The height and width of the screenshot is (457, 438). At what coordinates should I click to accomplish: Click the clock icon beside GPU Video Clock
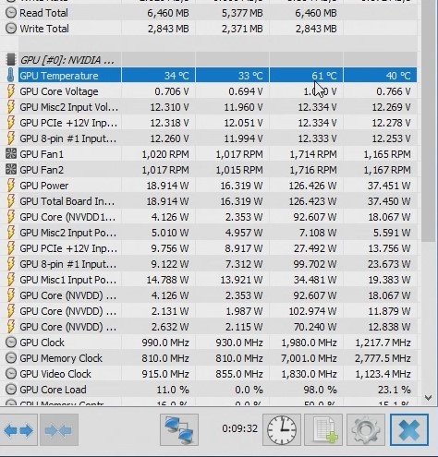[11, 374]
